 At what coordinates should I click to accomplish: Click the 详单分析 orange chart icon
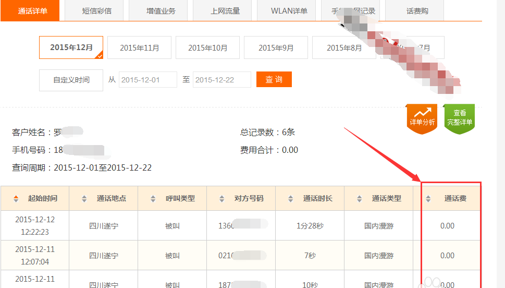click(422, 118)
